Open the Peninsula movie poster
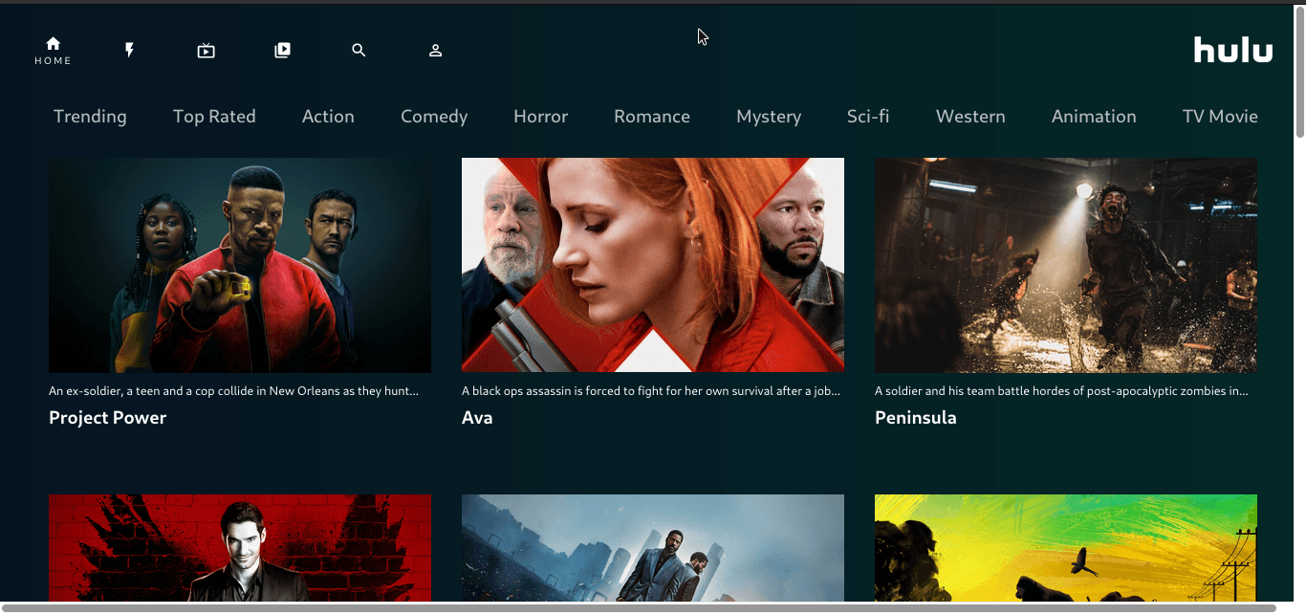The height and width of the screenshot is (614, 1306). click(1066, 265)
